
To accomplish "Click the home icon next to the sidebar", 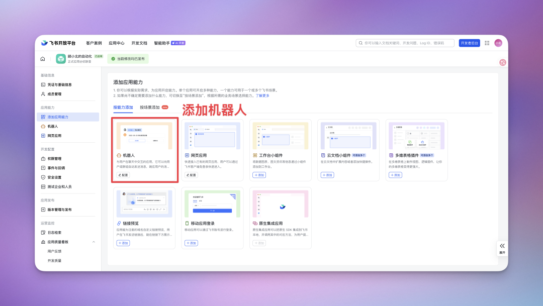I will (x=43, y=59).
